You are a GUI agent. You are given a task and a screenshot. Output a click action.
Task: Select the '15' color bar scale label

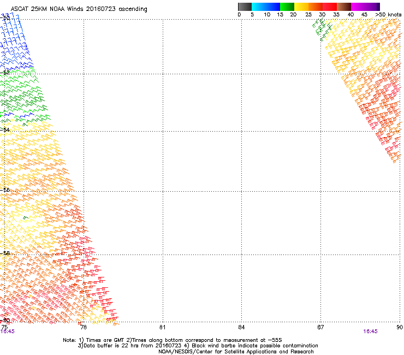280,15
